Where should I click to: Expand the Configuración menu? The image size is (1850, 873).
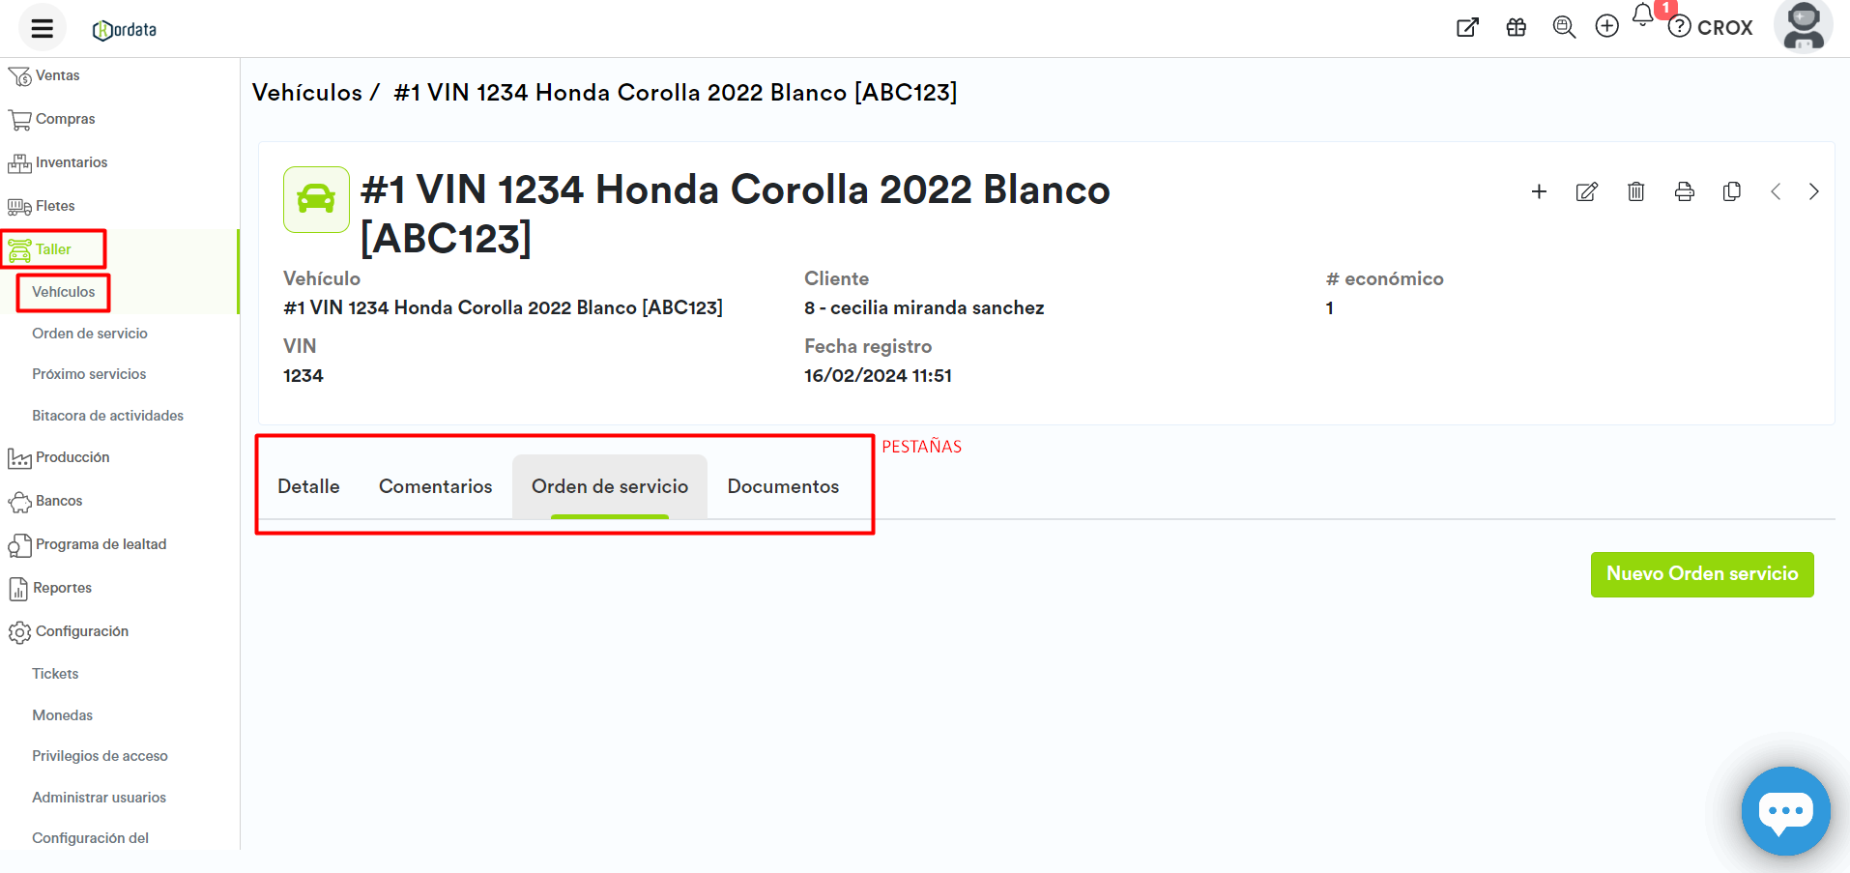tap(81, 631)
